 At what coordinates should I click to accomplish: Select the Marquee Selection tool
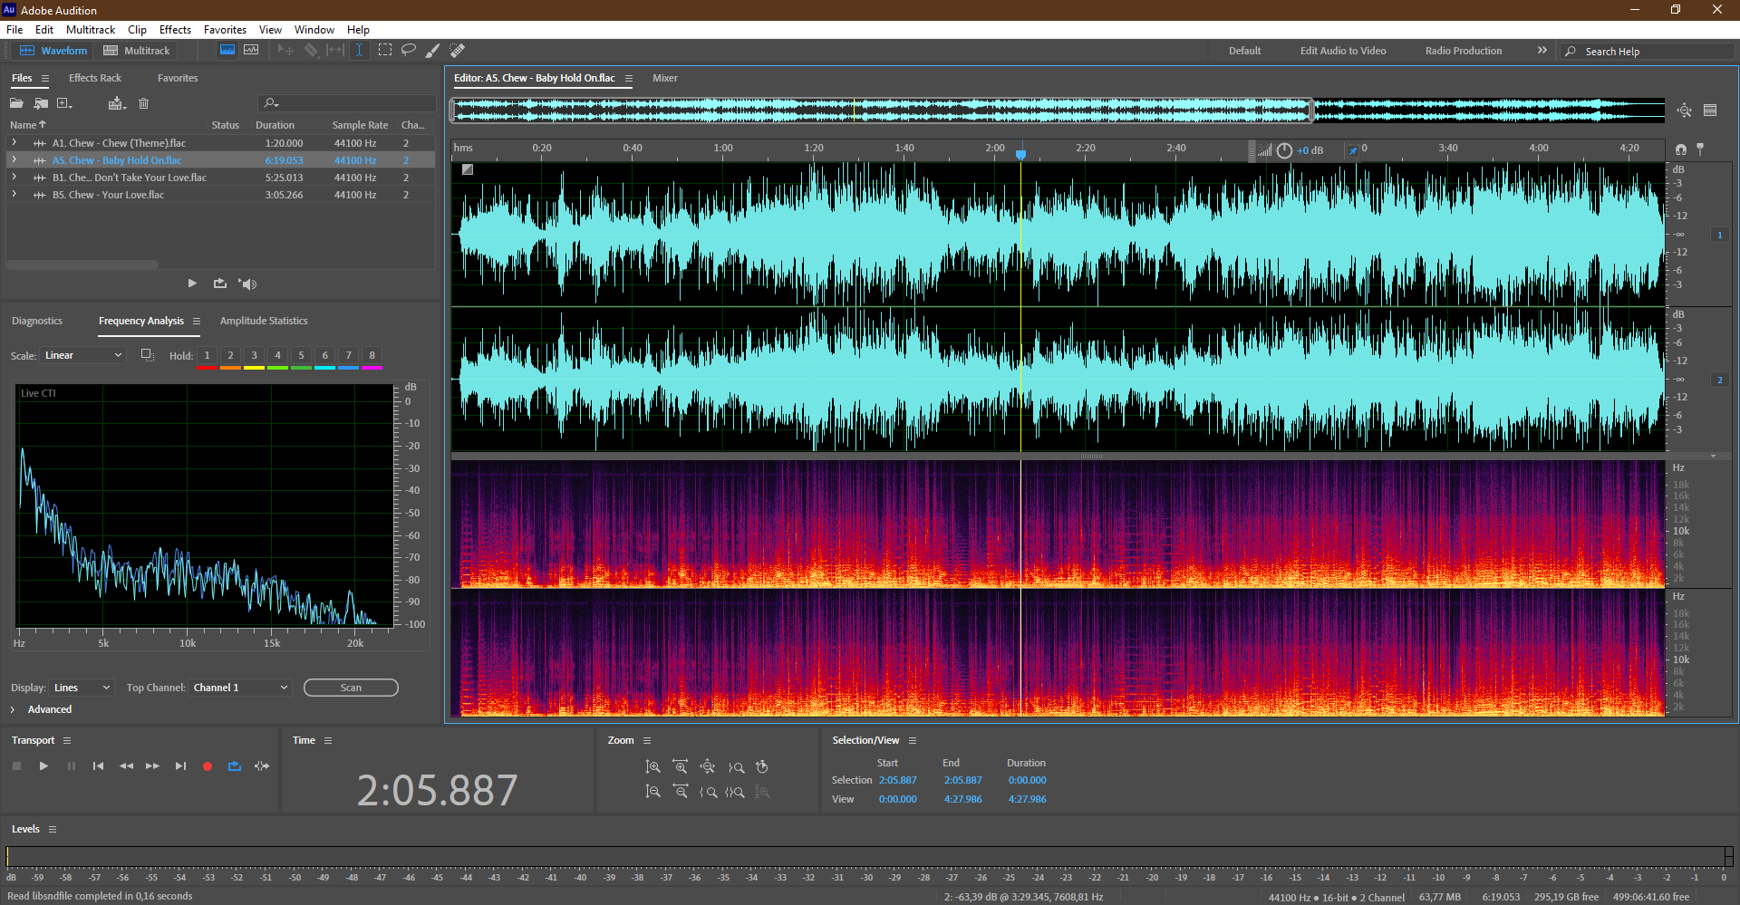(x=385, y=50)
